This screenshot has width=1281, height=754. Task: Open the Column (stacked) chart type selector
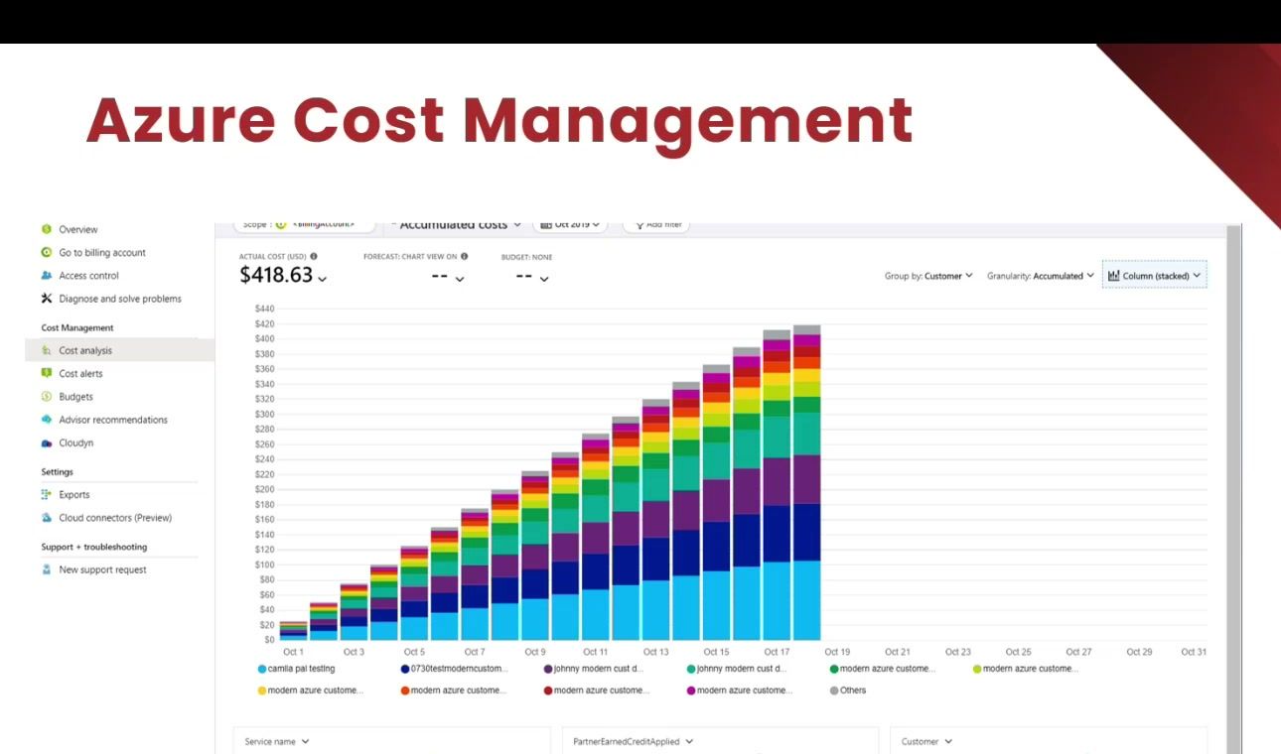click(x=1154, y=276)
